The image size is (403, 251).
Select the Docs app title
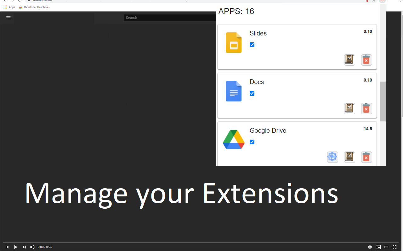[257, 82]
